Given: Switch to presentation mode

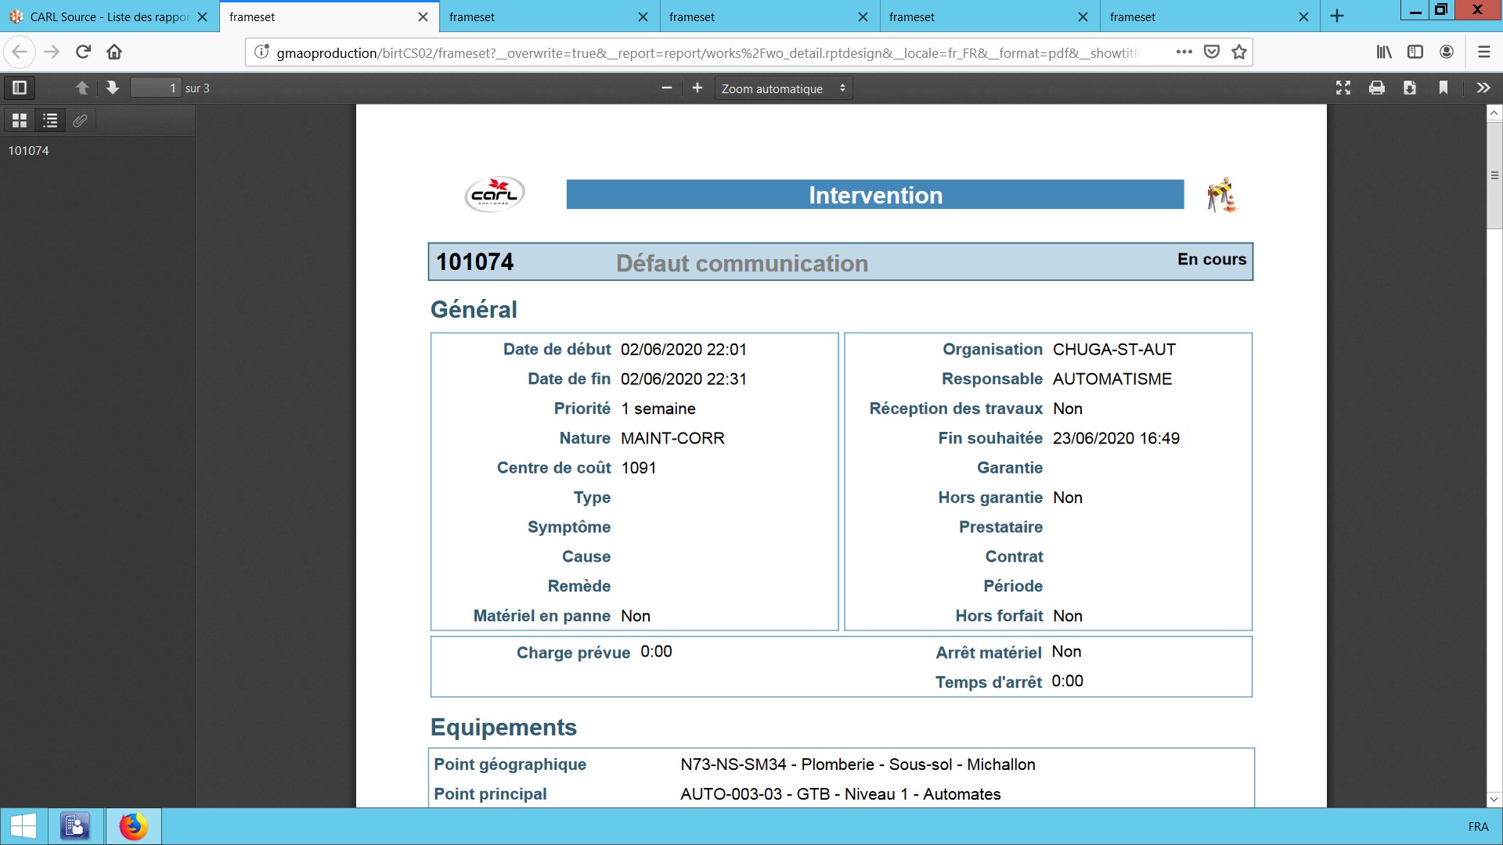Looking at the screenshot, I should tap(1343, 88).
